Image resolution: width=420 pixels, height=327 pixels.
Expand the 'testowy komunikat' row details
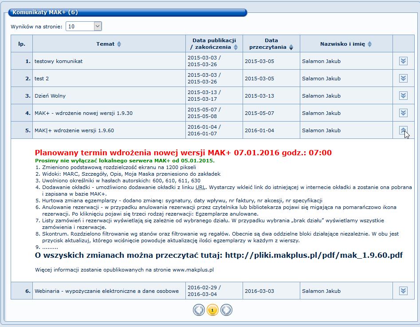coord(403,61)
